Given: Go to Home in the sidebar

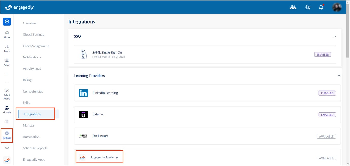Looking at the screenshot, I should pyautogui.click(x=7, y=35).
